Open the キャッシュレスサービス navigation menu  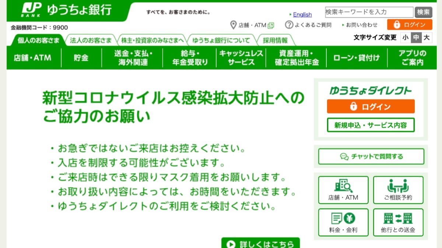pos(240,58)
